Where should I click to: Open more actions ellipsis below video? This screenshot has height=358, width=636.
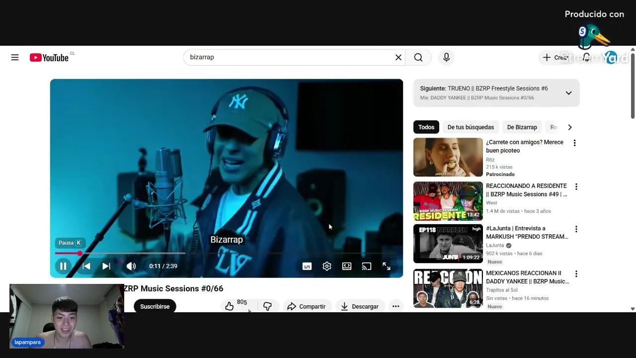[x=396, y=306]
